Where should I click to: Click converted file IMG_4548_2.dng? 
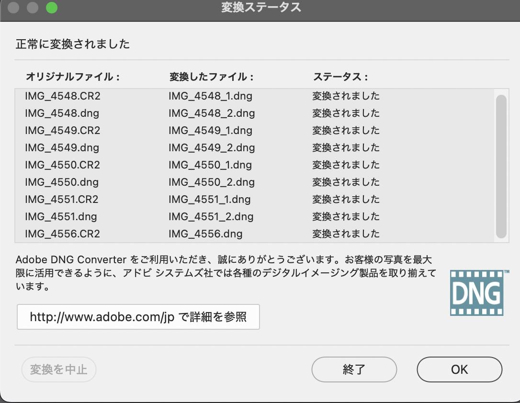point(212,113)
